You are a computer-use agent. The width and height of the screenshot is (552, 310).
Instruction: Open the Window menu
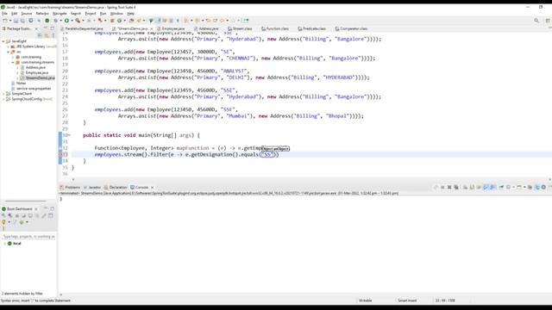click(116, 14)
